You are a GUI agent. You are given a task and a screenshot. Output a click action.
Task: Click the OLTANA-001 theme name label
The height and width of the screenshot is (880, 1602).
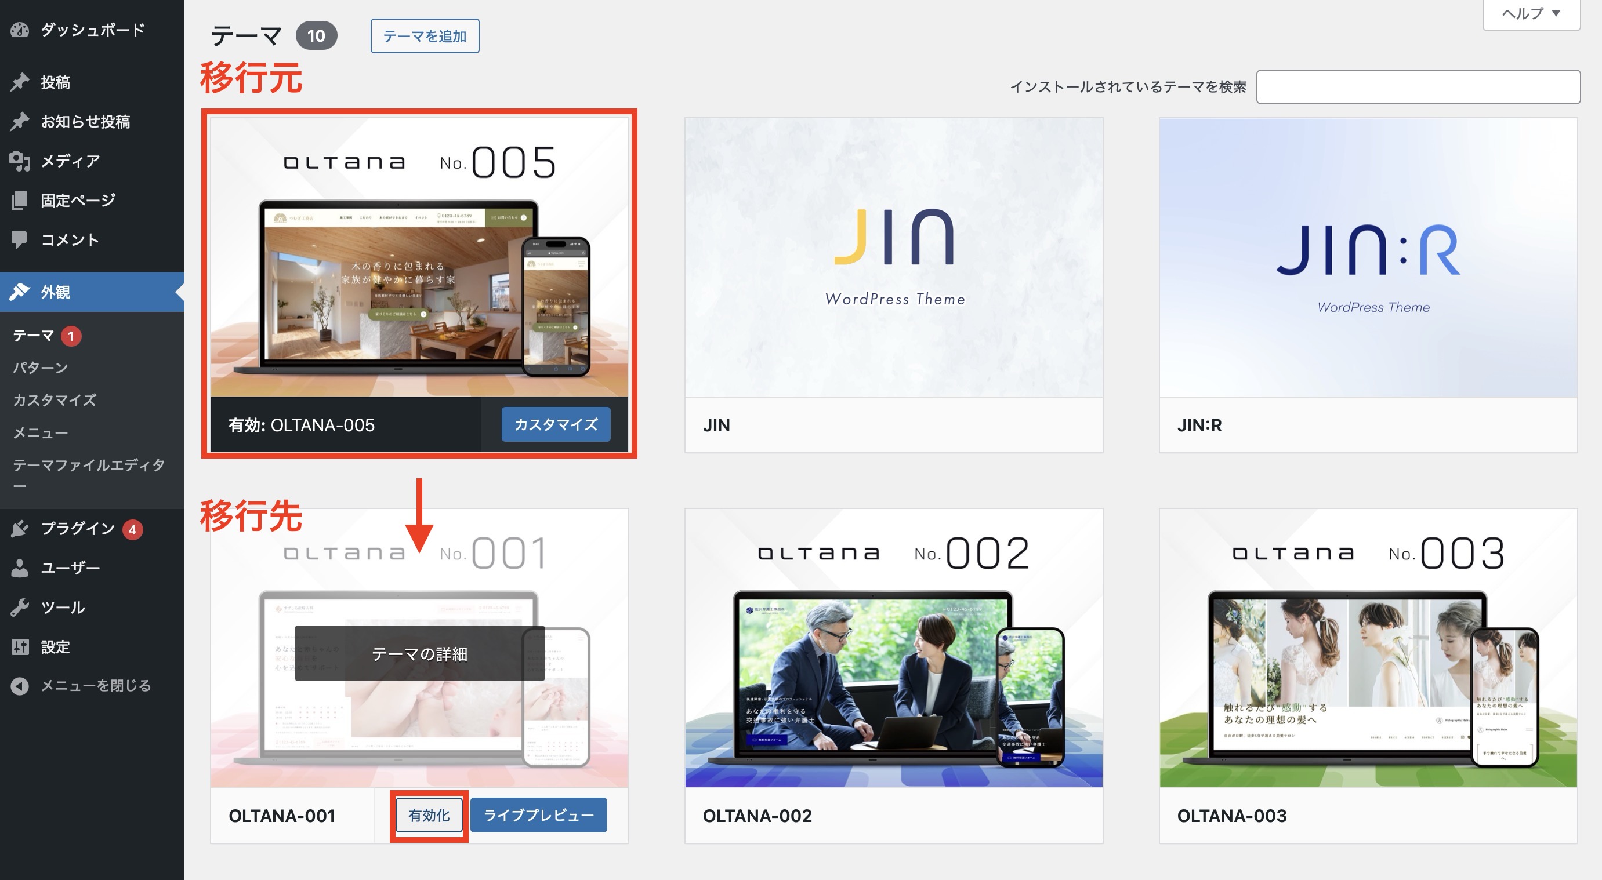coord(282,816)
